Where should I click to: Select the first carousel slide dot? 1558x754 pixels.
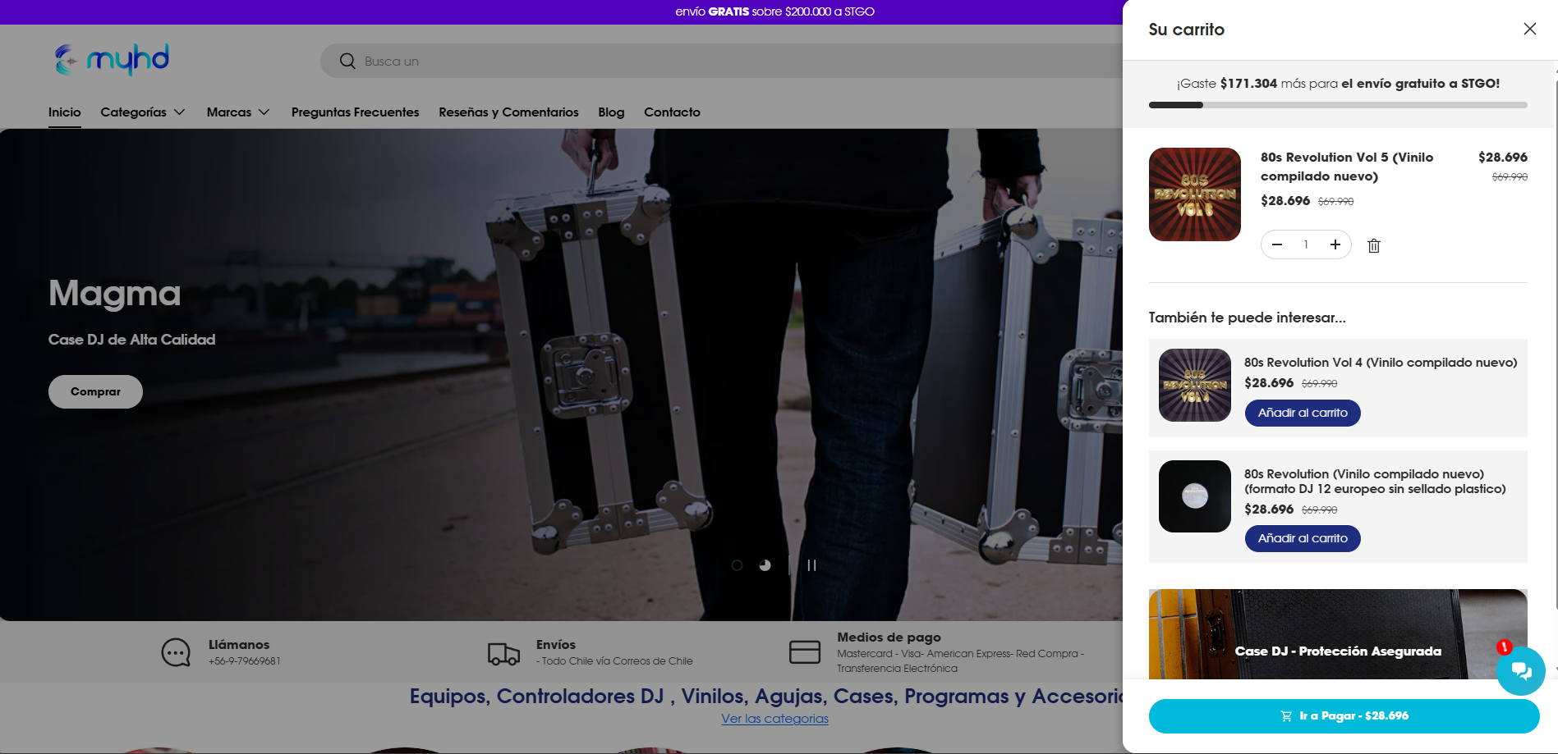(x=737, y=565)
